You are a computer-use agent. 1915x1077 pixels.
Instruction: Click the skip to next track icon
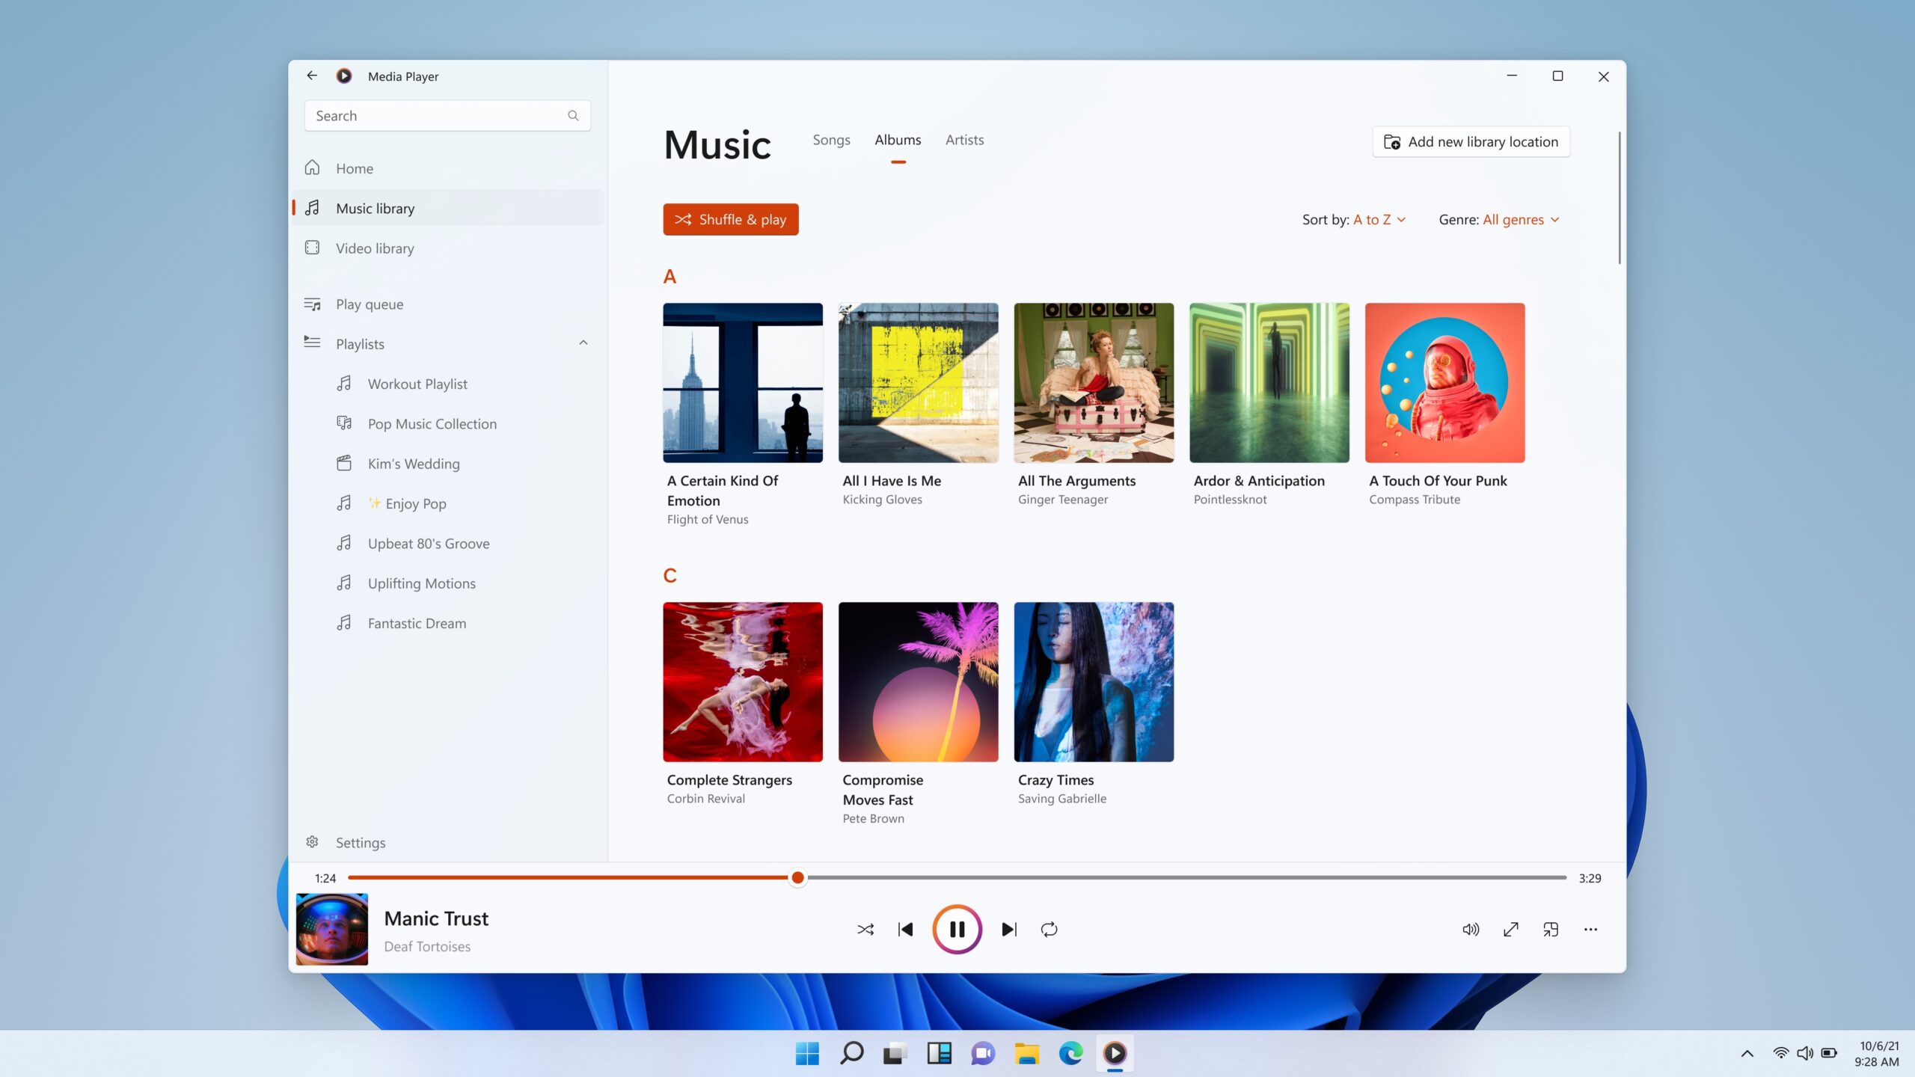(x=1009, y=930)
